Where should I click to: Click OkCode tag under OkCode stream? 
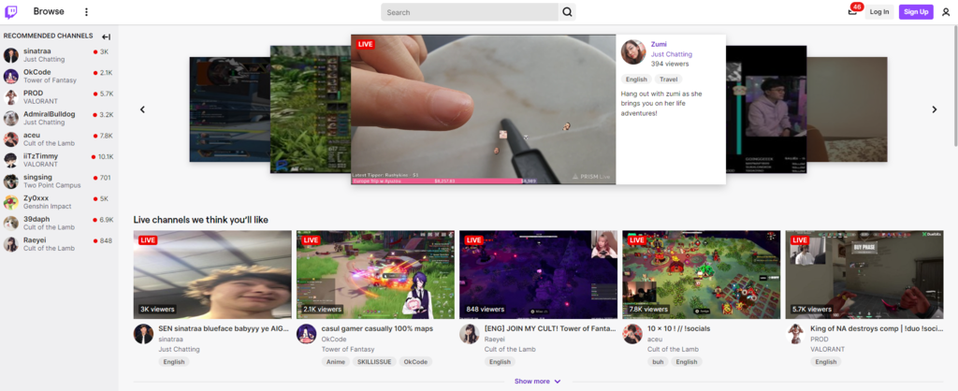pyautogui.click(x=415, y=362)
